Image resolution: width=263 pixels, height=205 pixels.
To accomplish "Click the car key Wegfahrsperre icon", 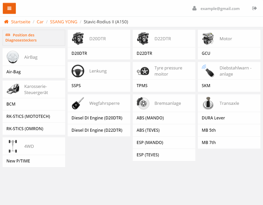I will tap(78, 103).
